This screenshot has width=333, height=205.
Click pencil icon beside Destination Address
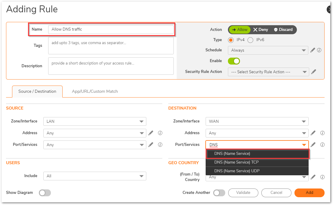coord(313,133)
